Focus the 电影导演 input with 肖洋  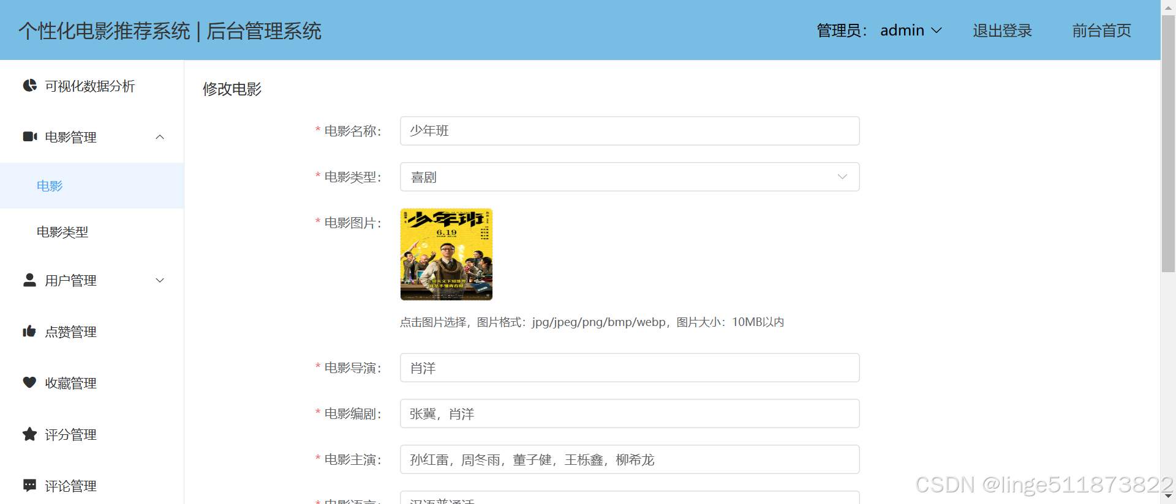(x=630, y=368)
